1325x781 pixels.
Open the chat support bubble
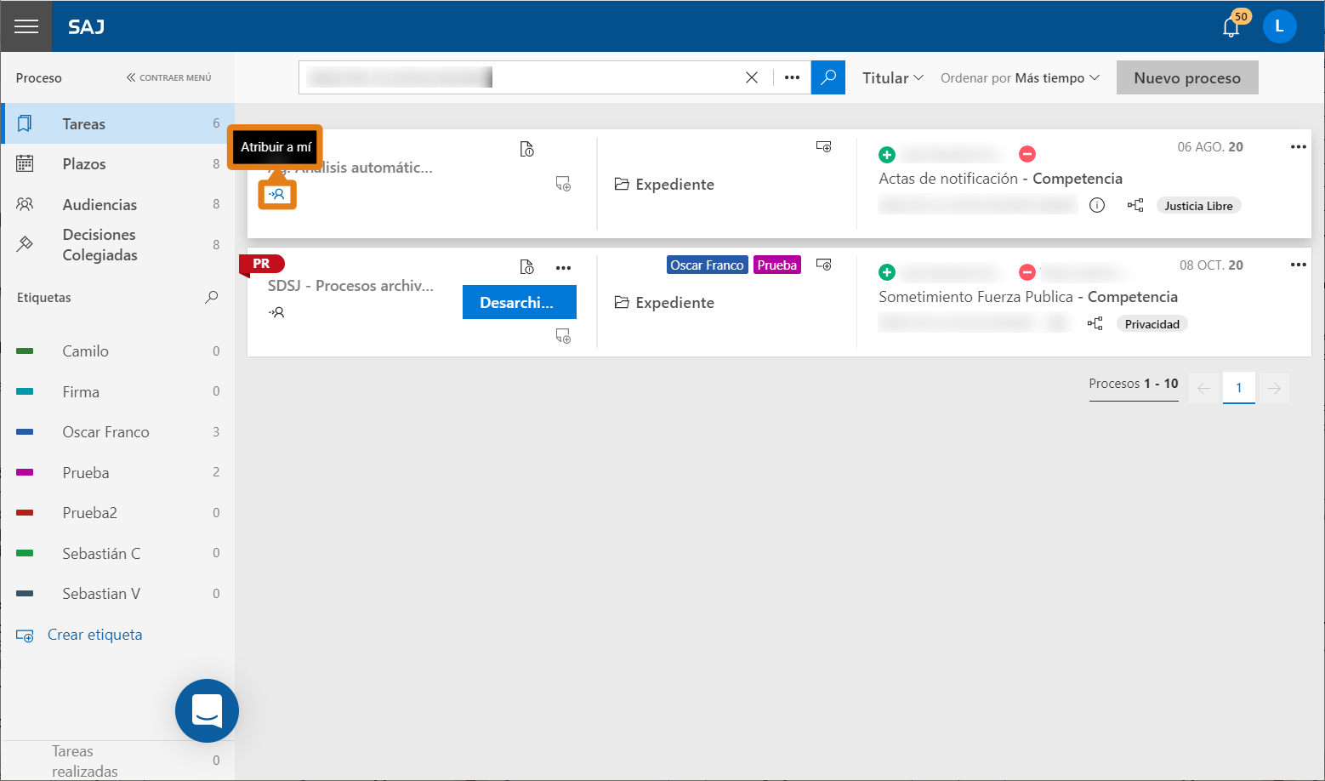tap(207, 710)
